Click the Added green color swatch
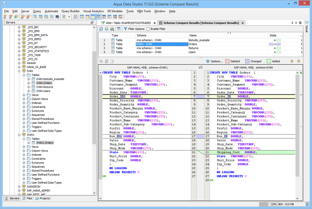 [x=269, y=61]
